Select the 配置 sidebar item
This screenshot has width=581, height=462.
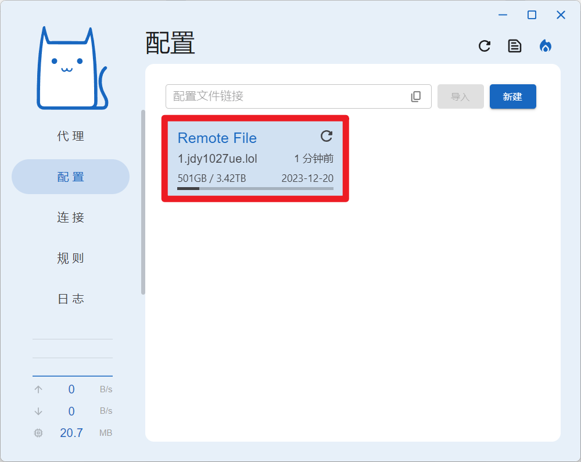(70, 177)
